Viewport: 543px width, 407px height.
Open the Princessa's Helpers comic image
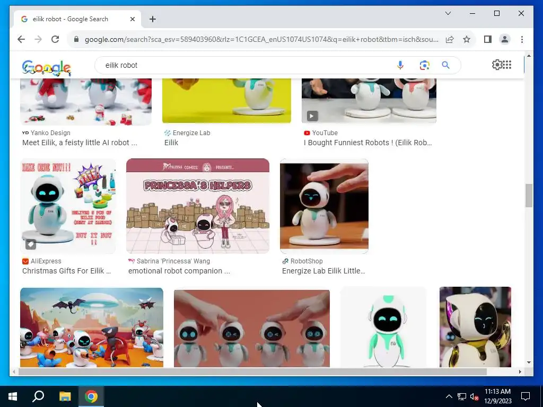198,206
